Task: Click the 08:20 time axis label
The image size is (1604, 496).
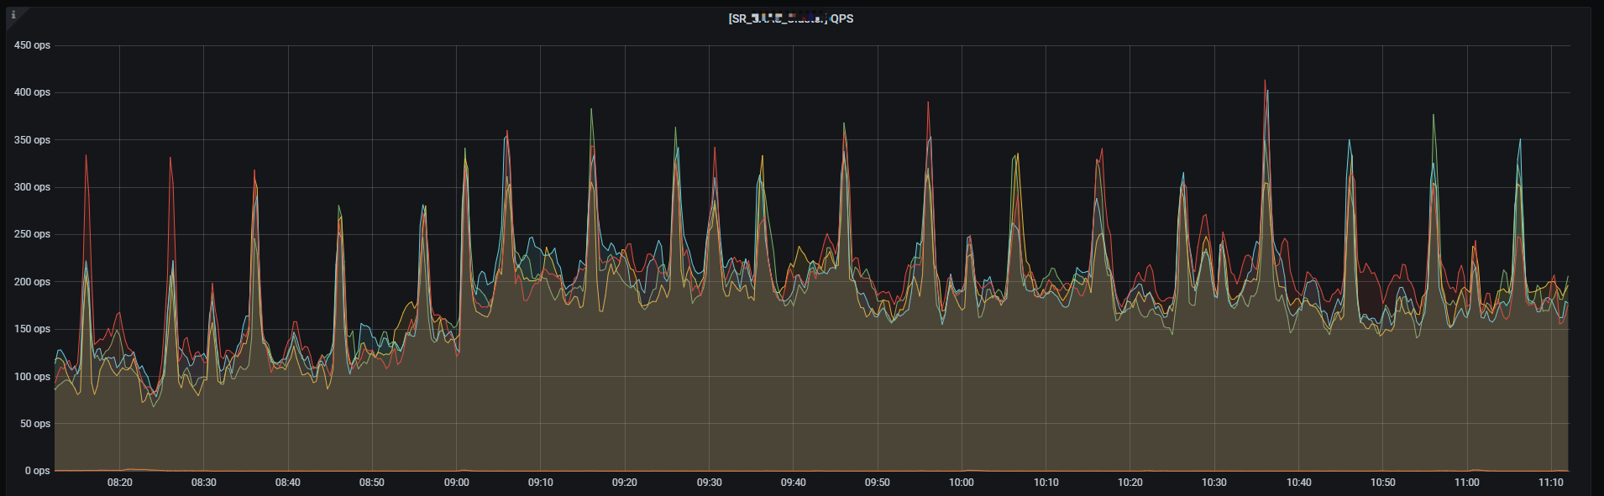Action: [x=119, y=483]
